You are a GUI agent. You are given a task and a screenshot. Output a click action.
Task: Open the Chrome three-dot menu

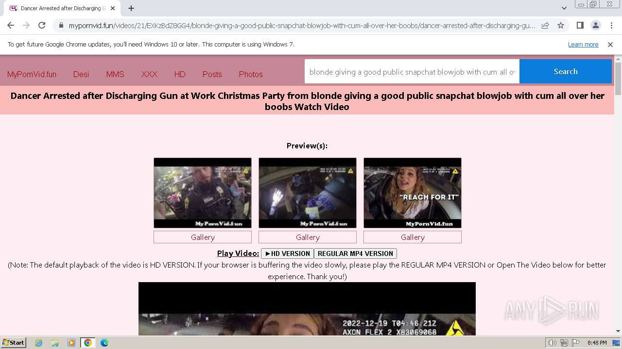(x=611, y=25)
